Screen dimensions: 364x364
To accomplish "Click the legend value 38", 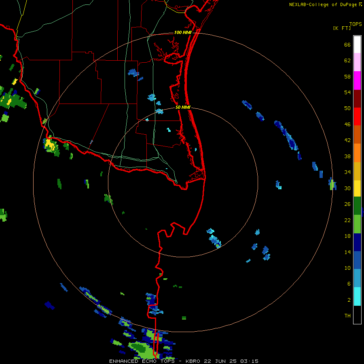I will [x=347, y=156].
